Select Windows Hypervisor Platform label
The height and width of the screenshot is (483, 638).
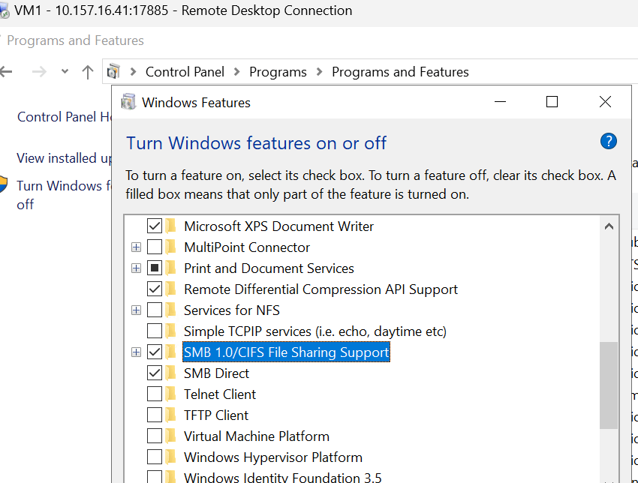(273, 457)
